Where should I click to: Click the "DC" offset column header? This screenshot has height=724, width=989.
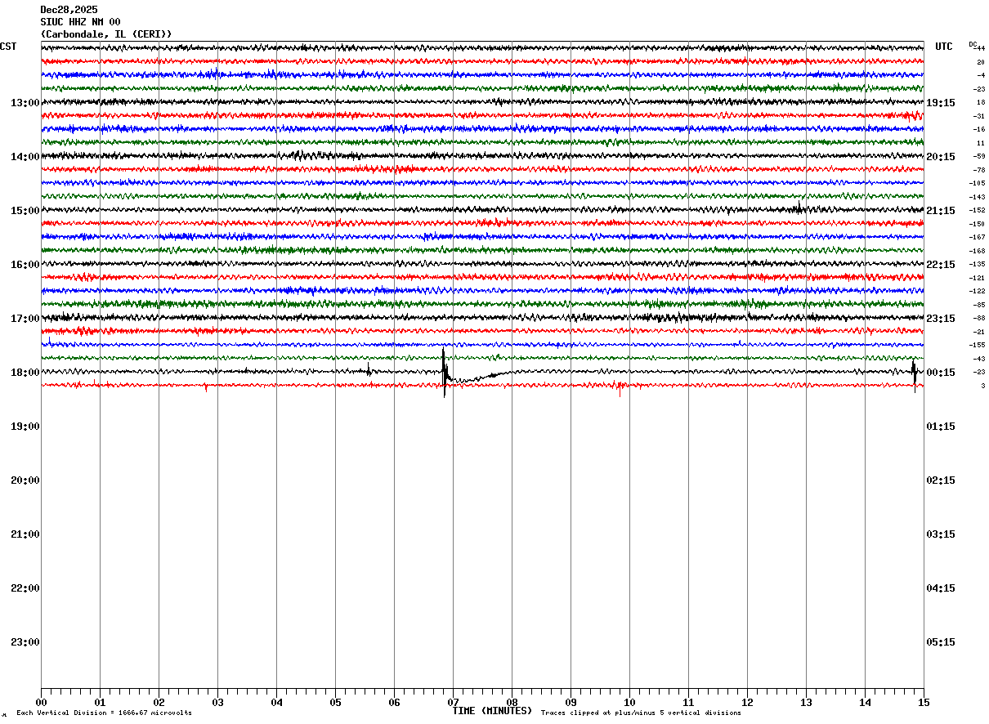coord(973,44)
